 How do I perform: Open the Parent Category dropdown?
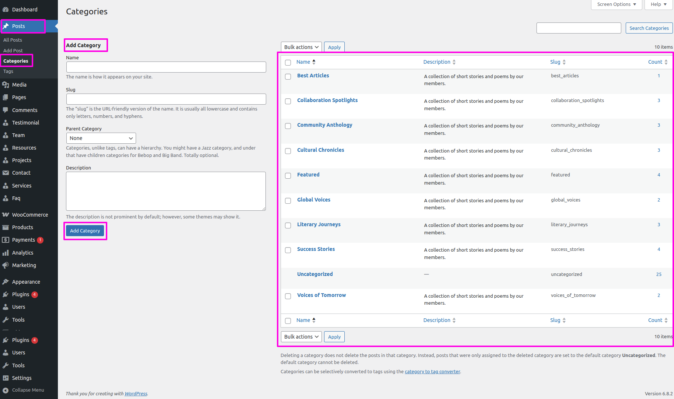pyautogui.click(x=101, y=138)
